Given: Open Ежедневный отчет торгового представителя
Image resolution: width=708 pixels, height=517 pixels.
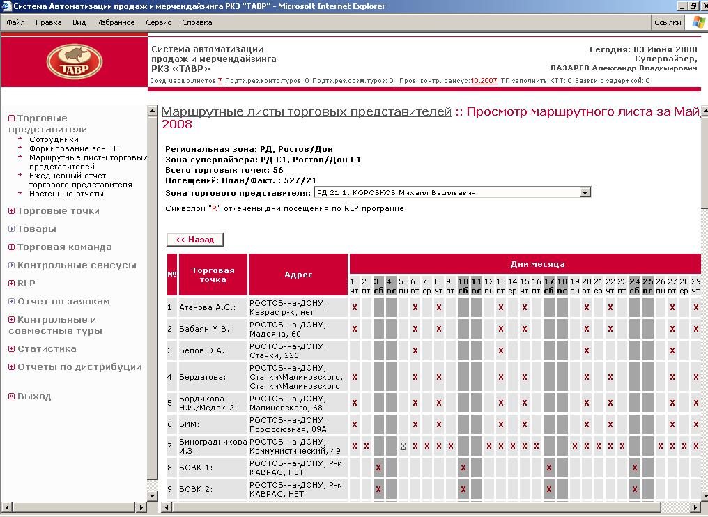Looking at the screenshot, I should [x=80, y=180].
